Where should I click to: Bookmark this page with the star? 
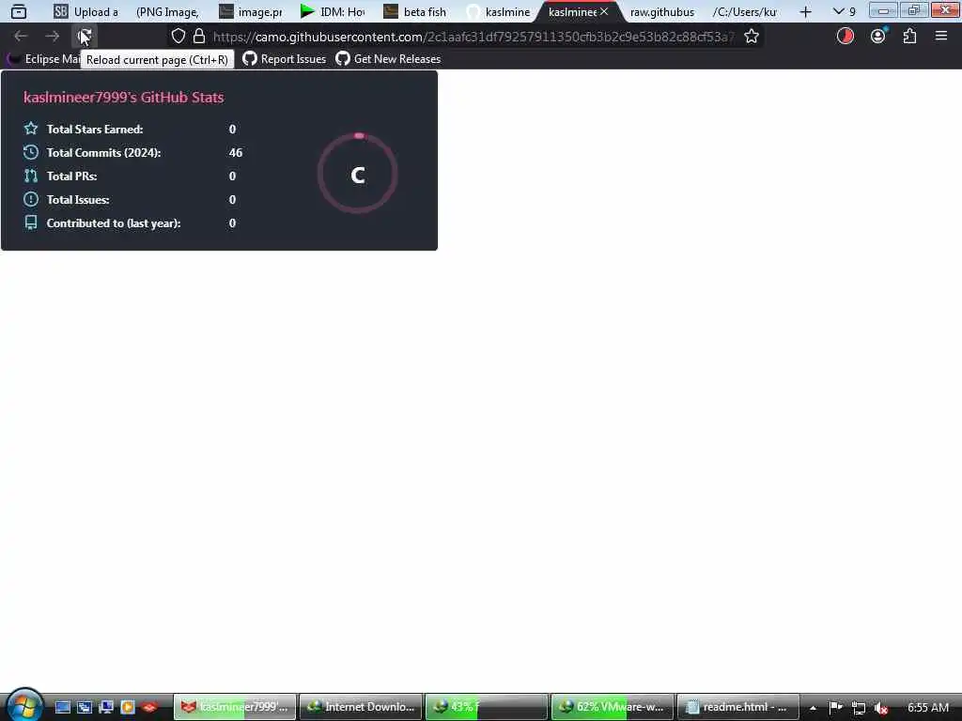tap(751, 37)
